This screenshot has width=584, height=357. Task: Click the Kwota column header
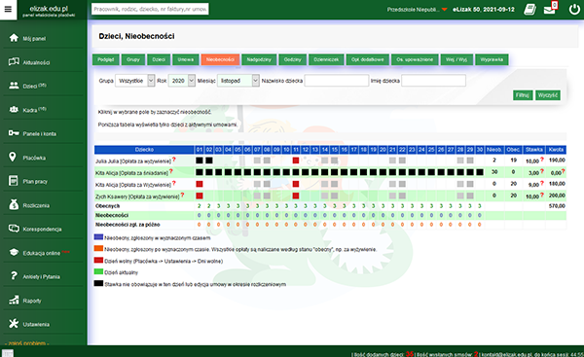[x=556, y=150]
